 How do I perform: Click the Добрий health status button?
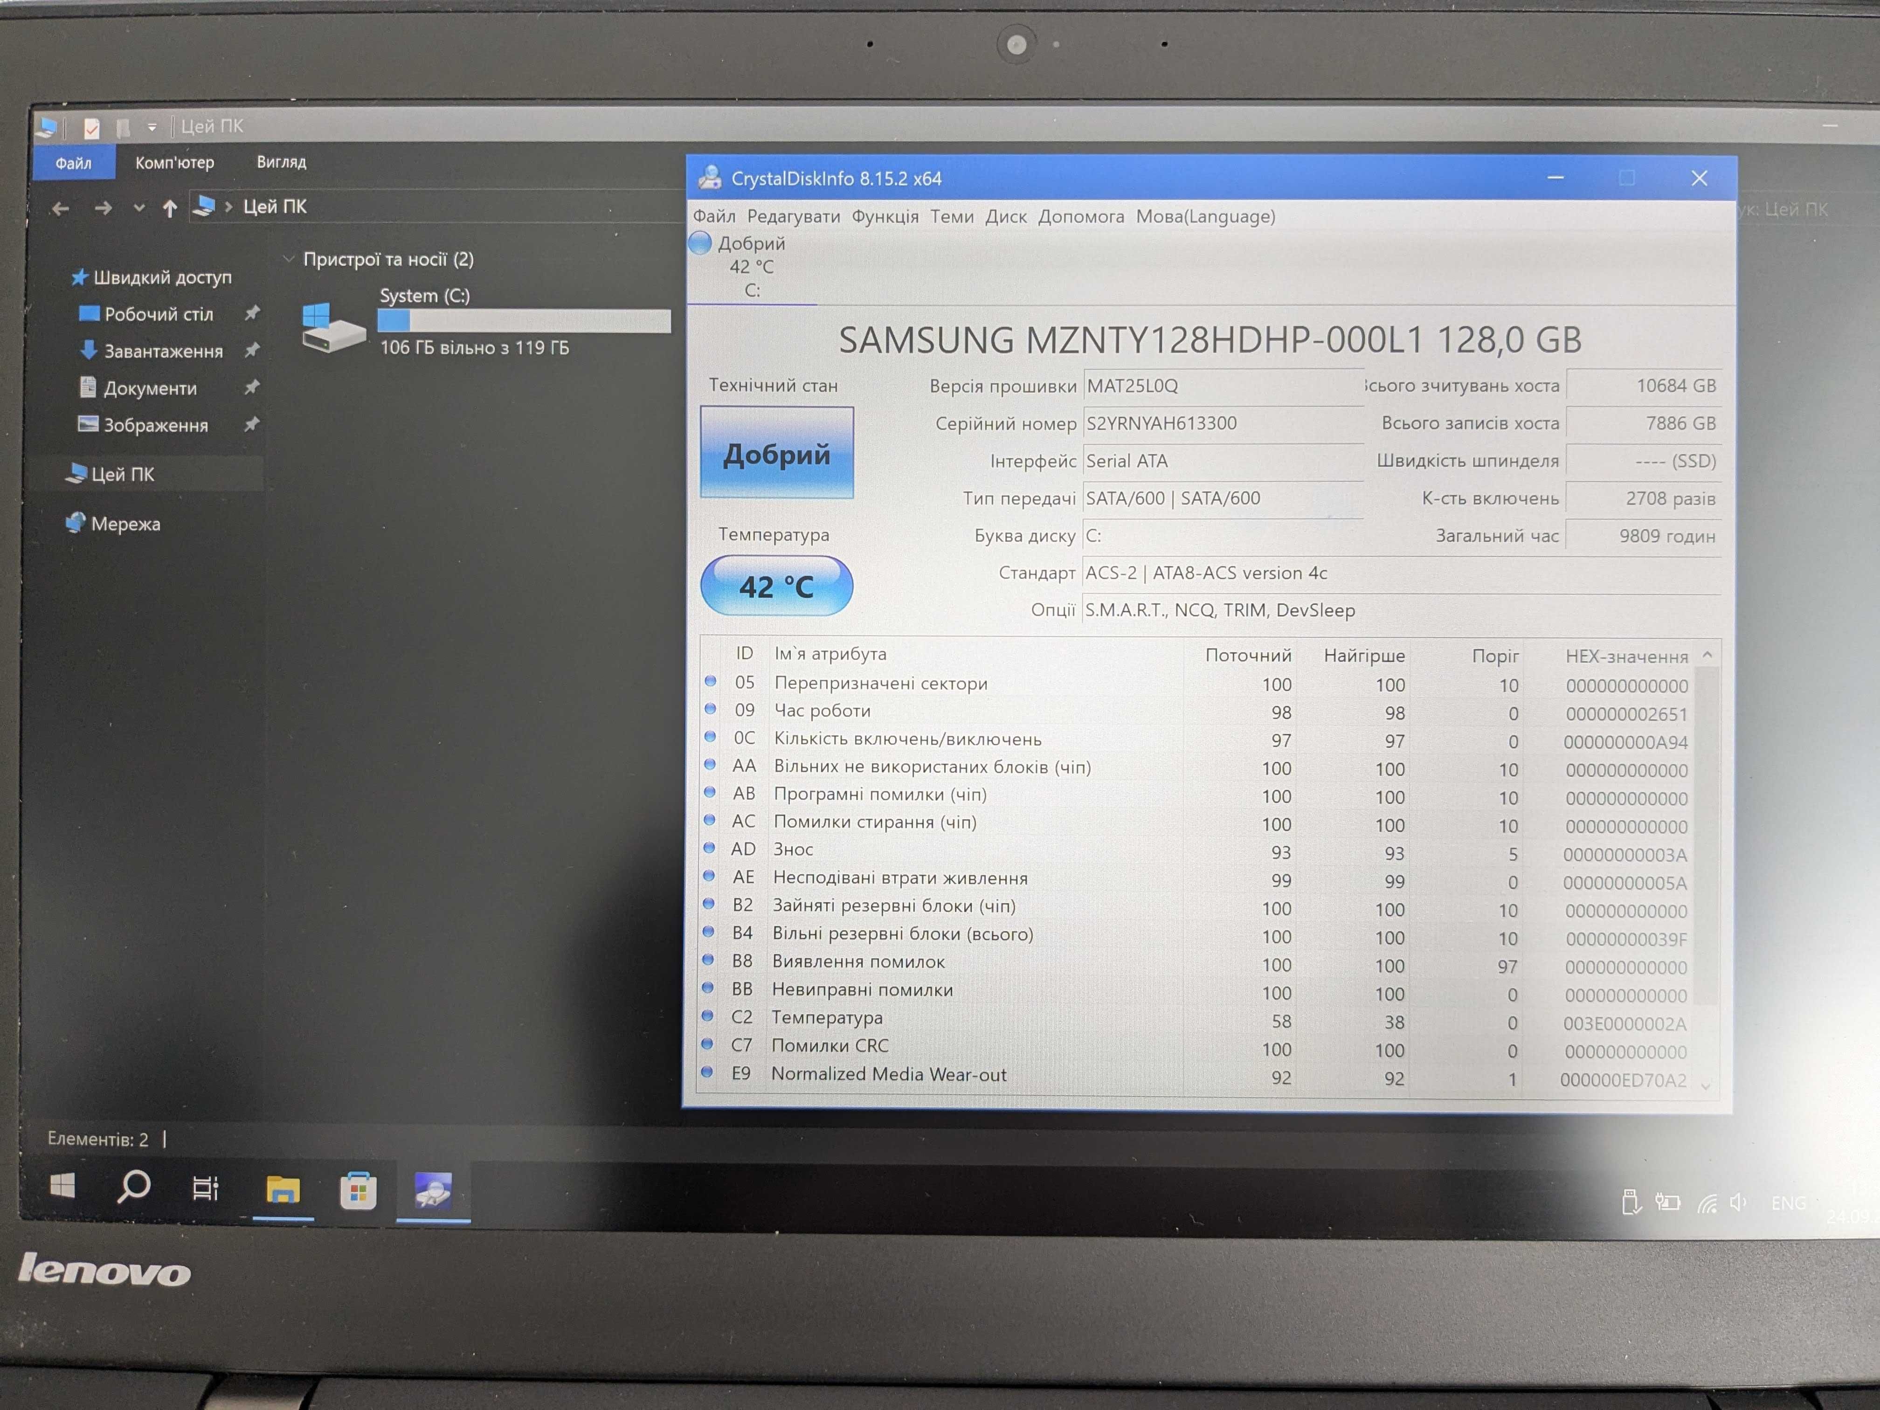(776, 453)
